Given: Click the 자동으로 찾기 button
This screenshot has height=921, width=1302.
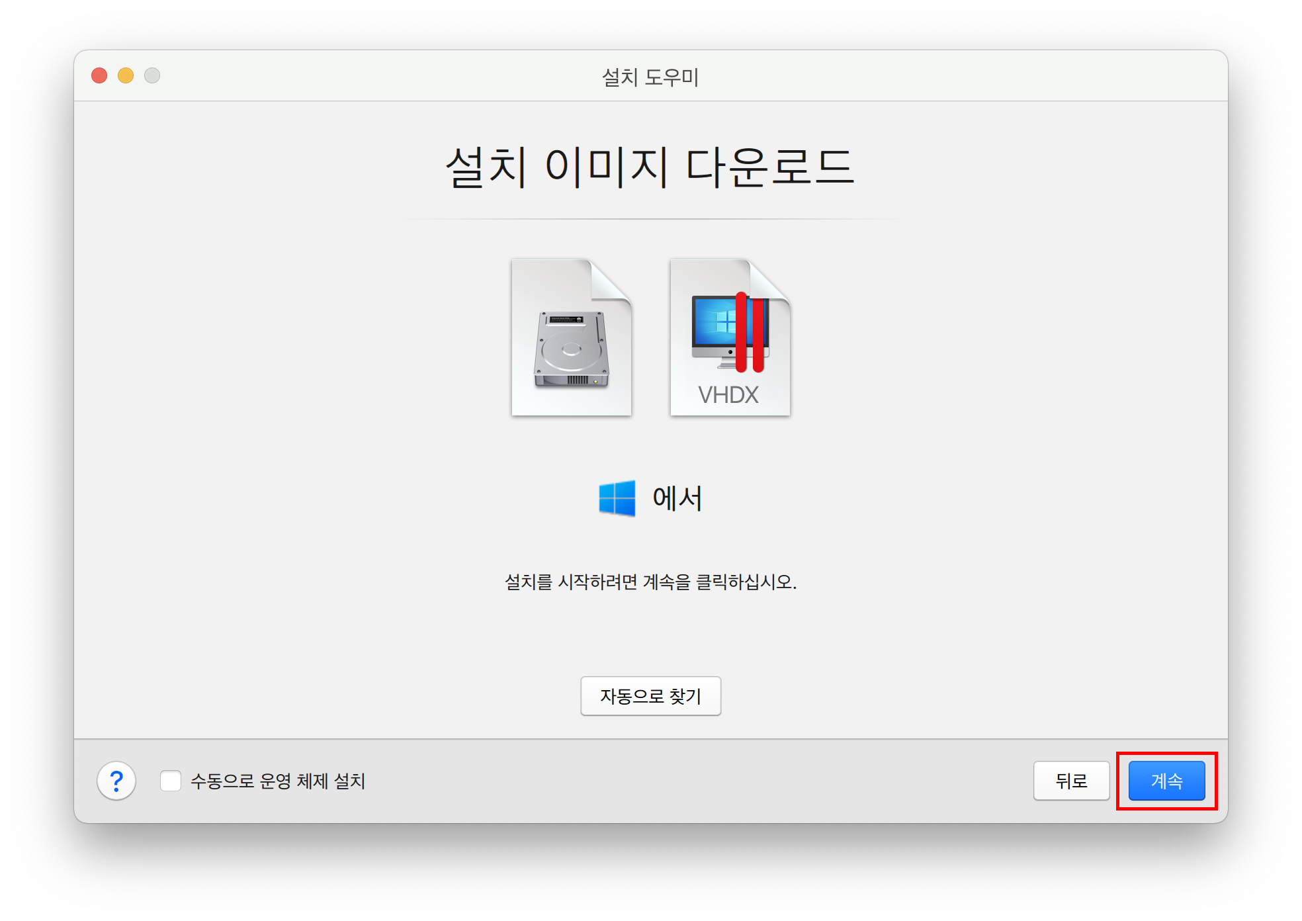Looking at the screenshot, I should (650, 696).
